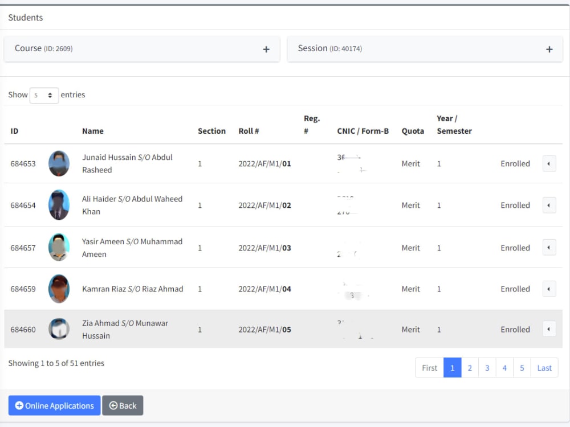Screen dimensions: 570x427
Task: Click Enrolled status for Ali Haider
Action: [515, 205]
